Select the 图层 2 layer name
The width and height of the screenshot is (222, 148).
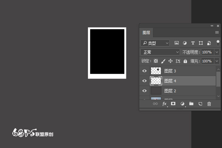(170, 91)
